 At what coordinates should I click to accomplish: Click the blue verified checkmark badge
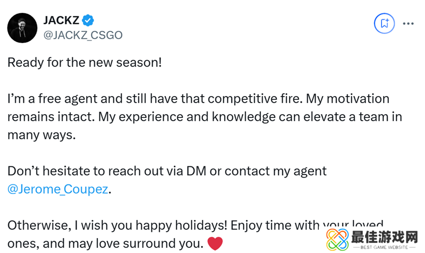click(x=88, y=21)
